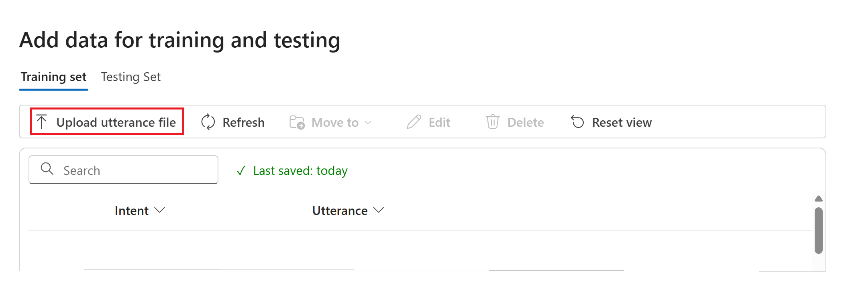The image size is (852, 300).
Task: Click the Delete trash can icon
Action: coord(493,122)
